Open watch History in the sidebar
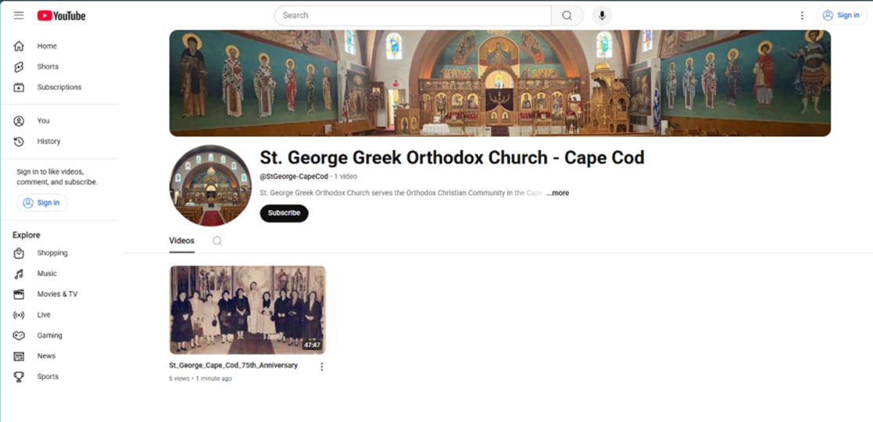The width and height of the screenshot is (873, 422). pyautogui.click(x=48, y=141)
